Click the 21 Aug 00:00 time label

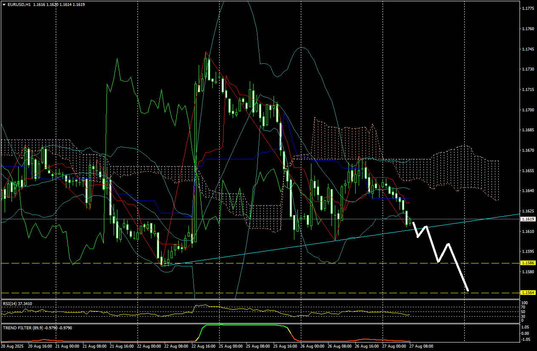click(67, 346)
